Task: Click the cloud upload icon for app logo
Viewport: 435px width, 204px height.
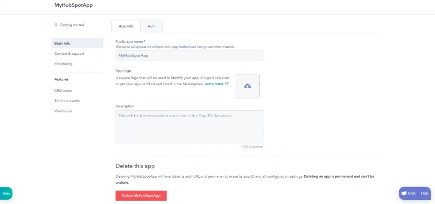Action: 248,86
